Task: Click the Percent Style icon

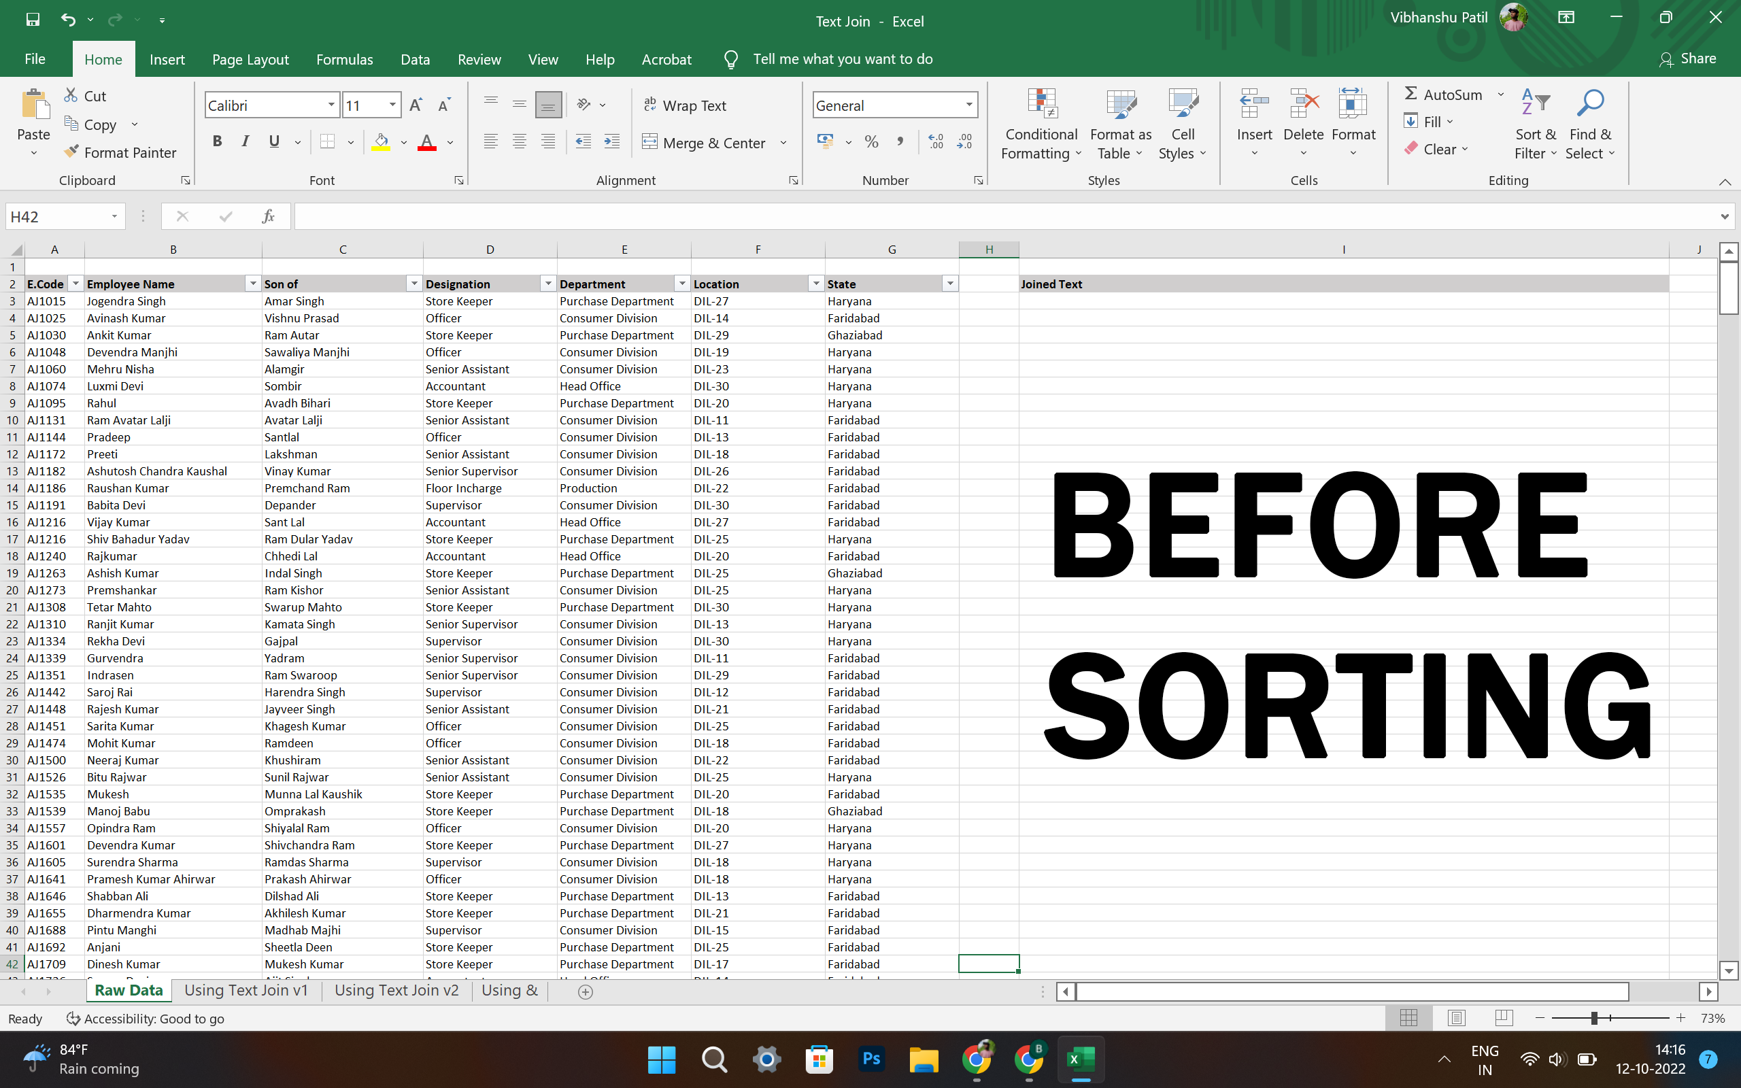Action: coord(871,141)
